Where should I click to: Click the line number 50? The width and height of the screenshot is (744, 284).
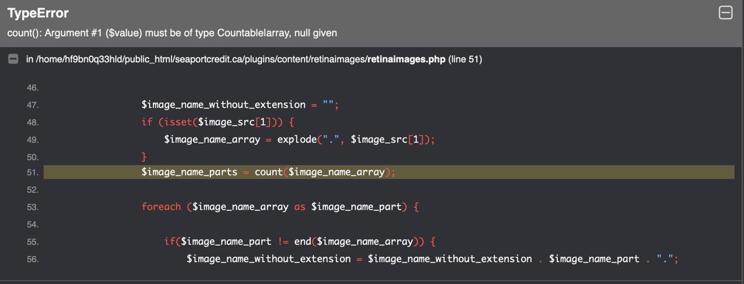click(x=33, y=157)
